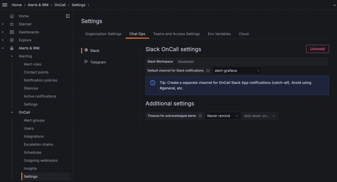The width and height of the screenshot is (337, 182).
Task: Switch to Organization Settings tab
Action: 103,34
